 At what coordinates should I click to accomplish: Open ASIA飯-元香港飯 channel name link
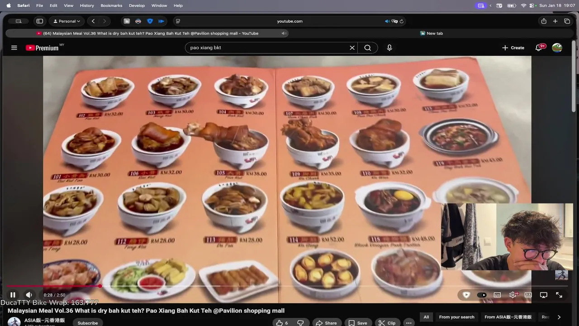45,320
